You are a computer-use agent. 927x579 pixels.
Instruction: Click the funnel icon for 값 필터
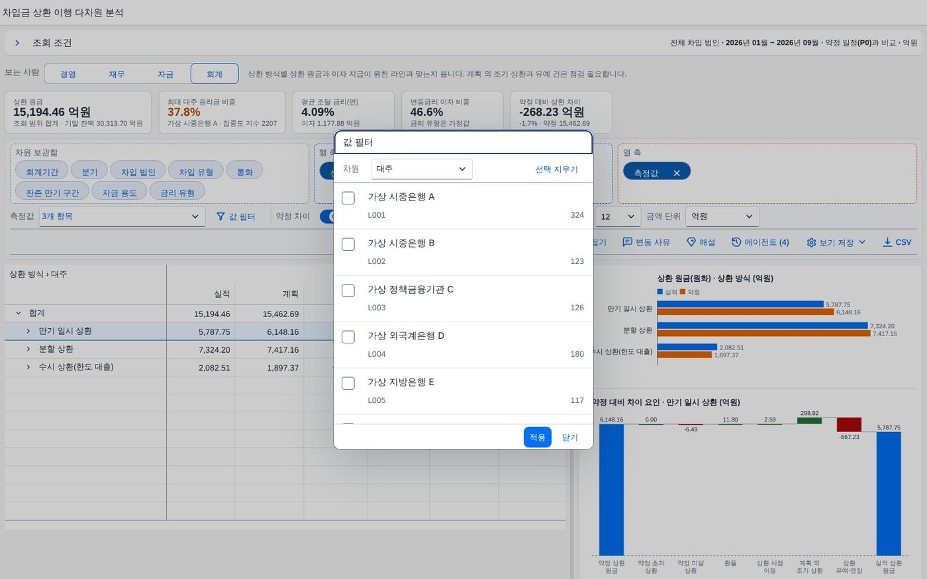point(220,216)
